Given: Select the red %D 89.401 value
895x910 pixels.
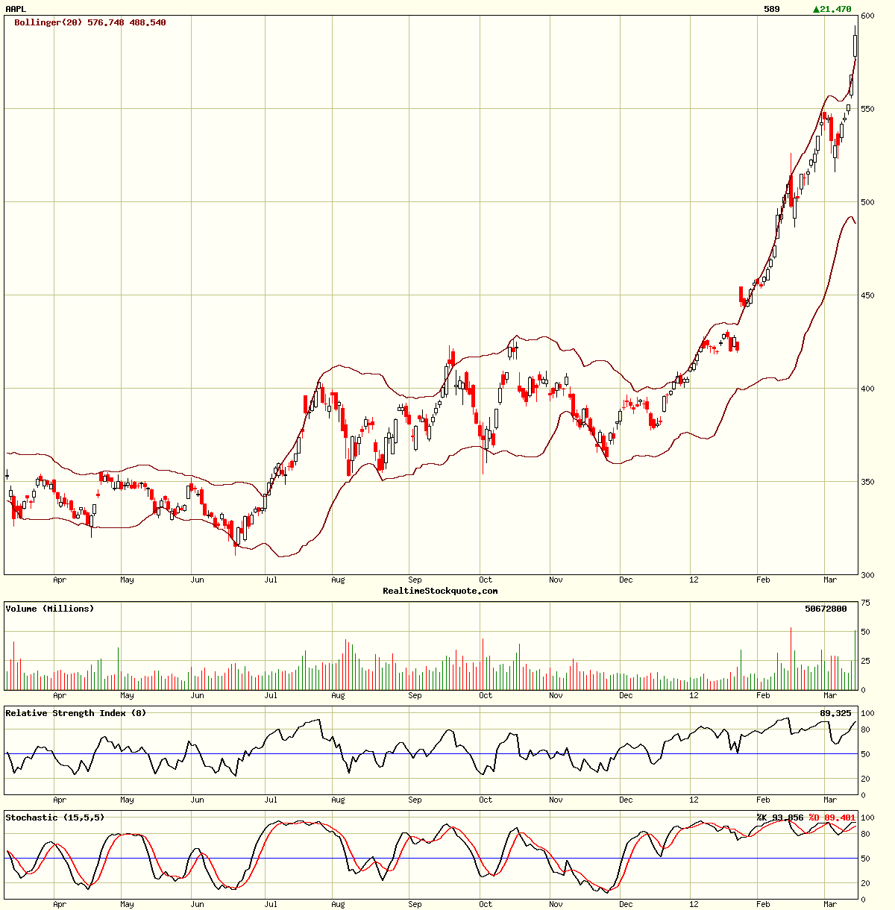Looking at the screenshot, I should coord(832,818).
